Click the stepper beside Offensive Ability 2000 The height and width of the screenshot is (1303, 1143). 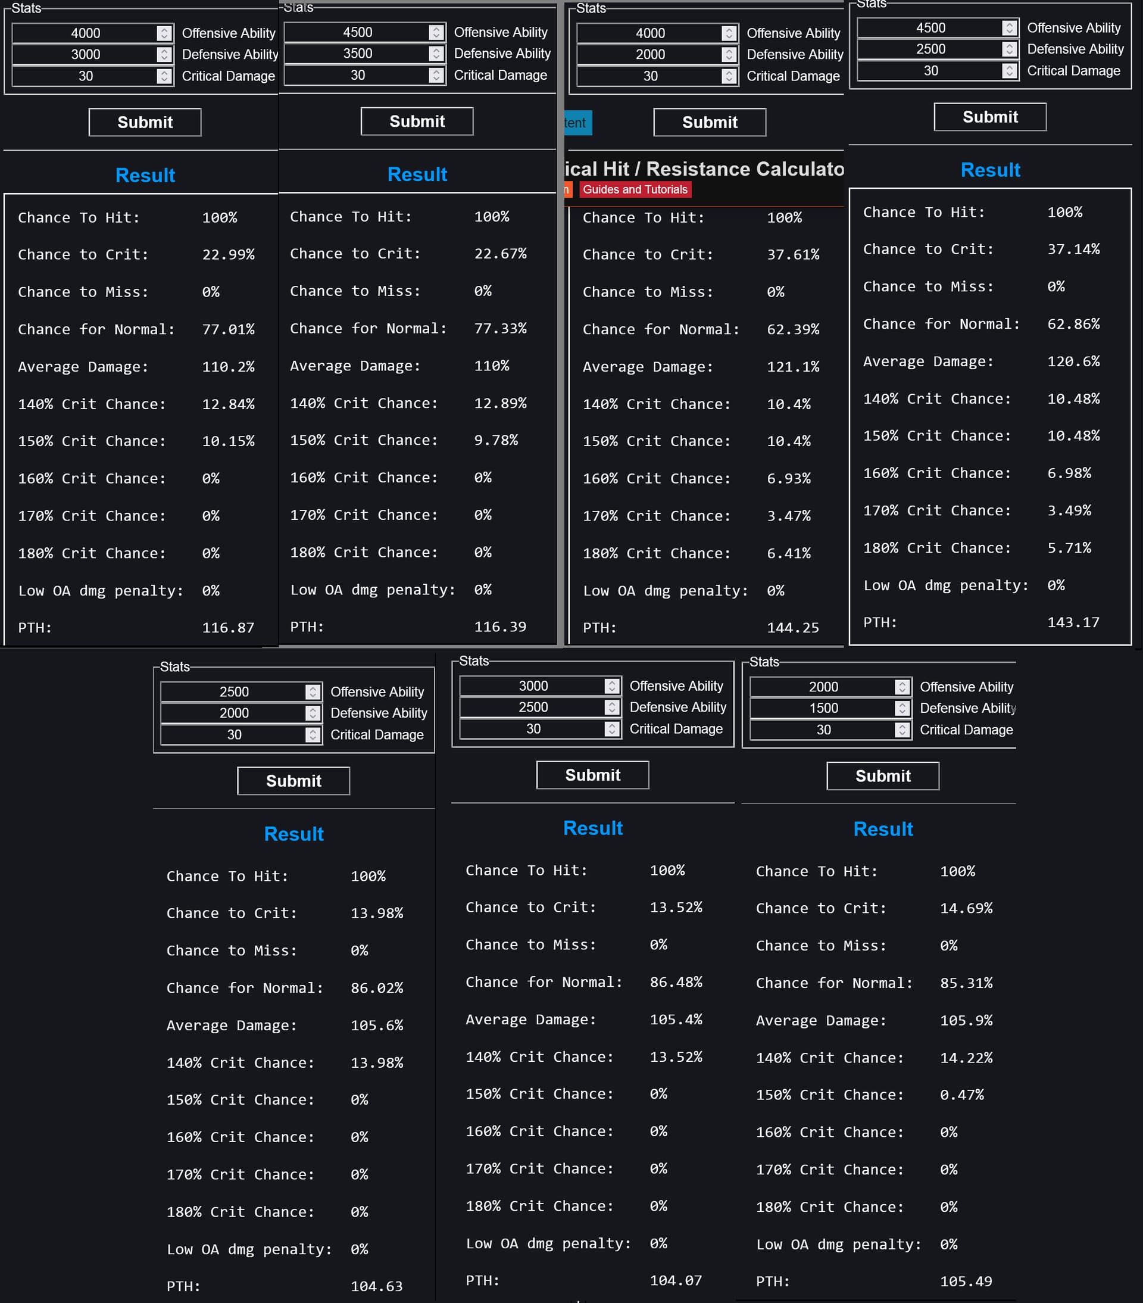pyautogui.click(x=901, y=687)
